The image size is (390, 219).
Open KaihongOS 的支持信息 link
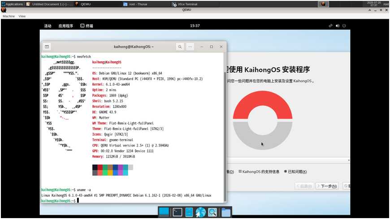[x=259, y=172]
